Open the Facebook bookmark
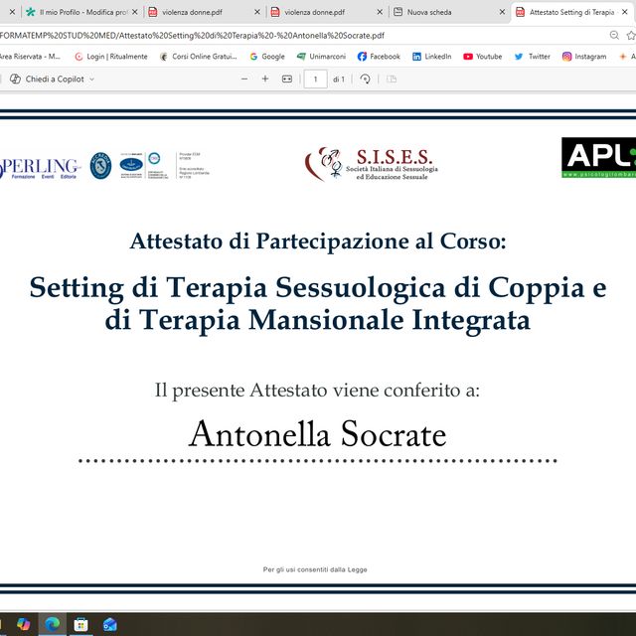This screenshot has width=636, height=636. [x=379, y=57]
